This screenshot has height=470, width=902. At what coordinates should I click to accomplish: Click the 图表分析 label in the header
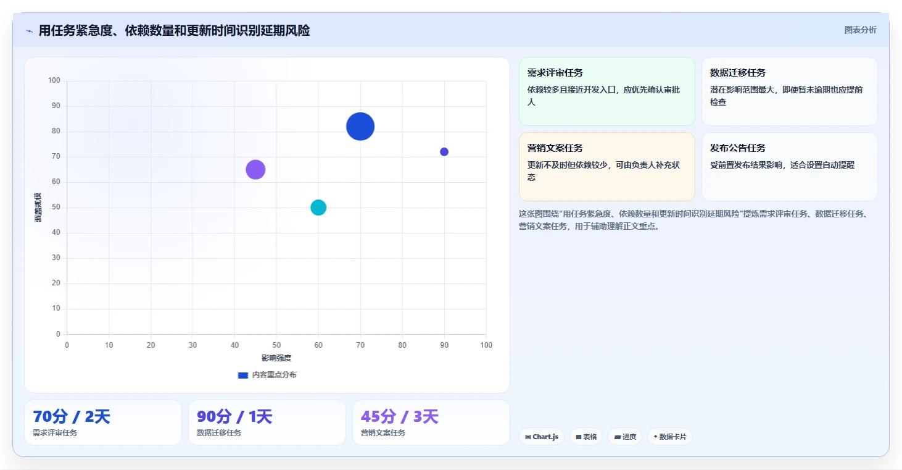pyautogui.click(x=860, y=30)
